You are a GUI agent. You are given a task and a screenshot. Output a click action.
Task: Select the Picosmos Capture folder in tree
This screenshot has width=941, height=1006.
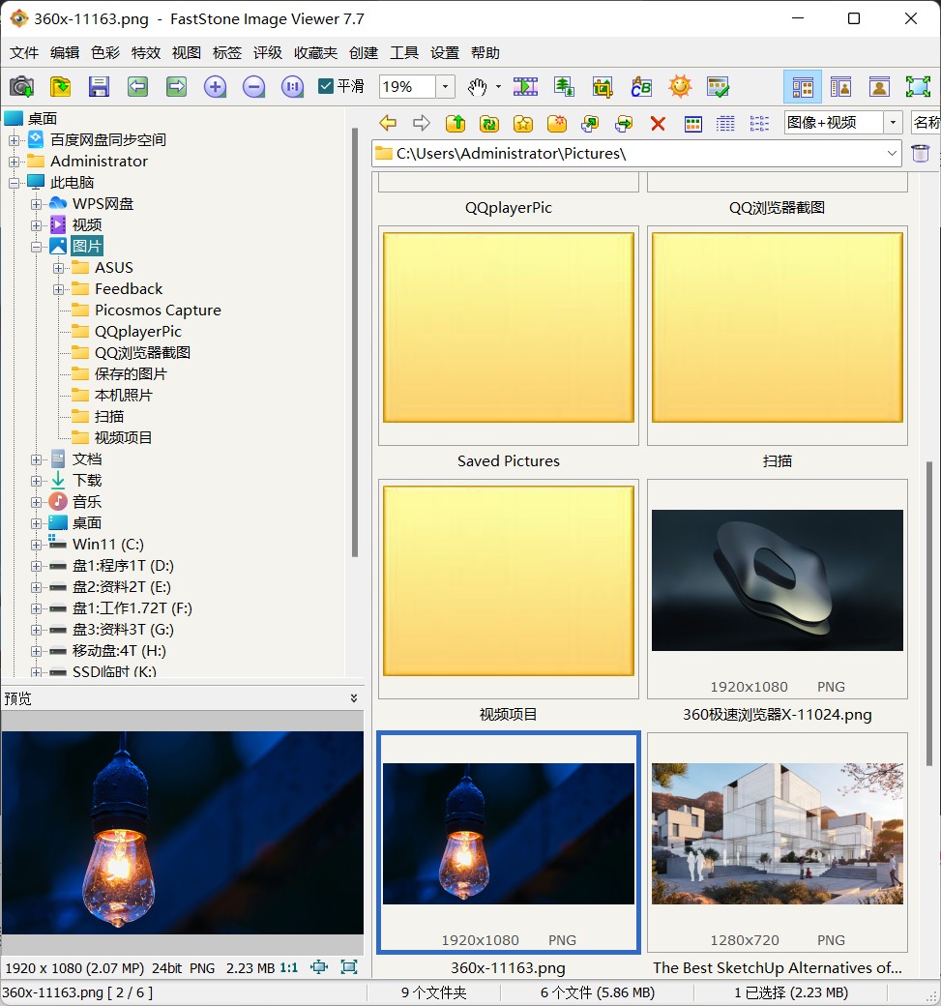(x=158, y=310)
